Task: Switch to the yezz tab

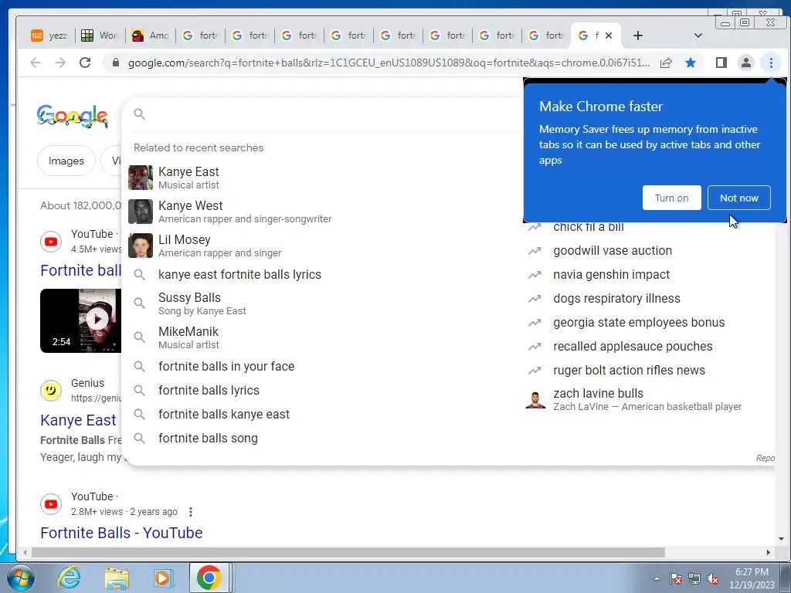Action: (x=49, y=36)
